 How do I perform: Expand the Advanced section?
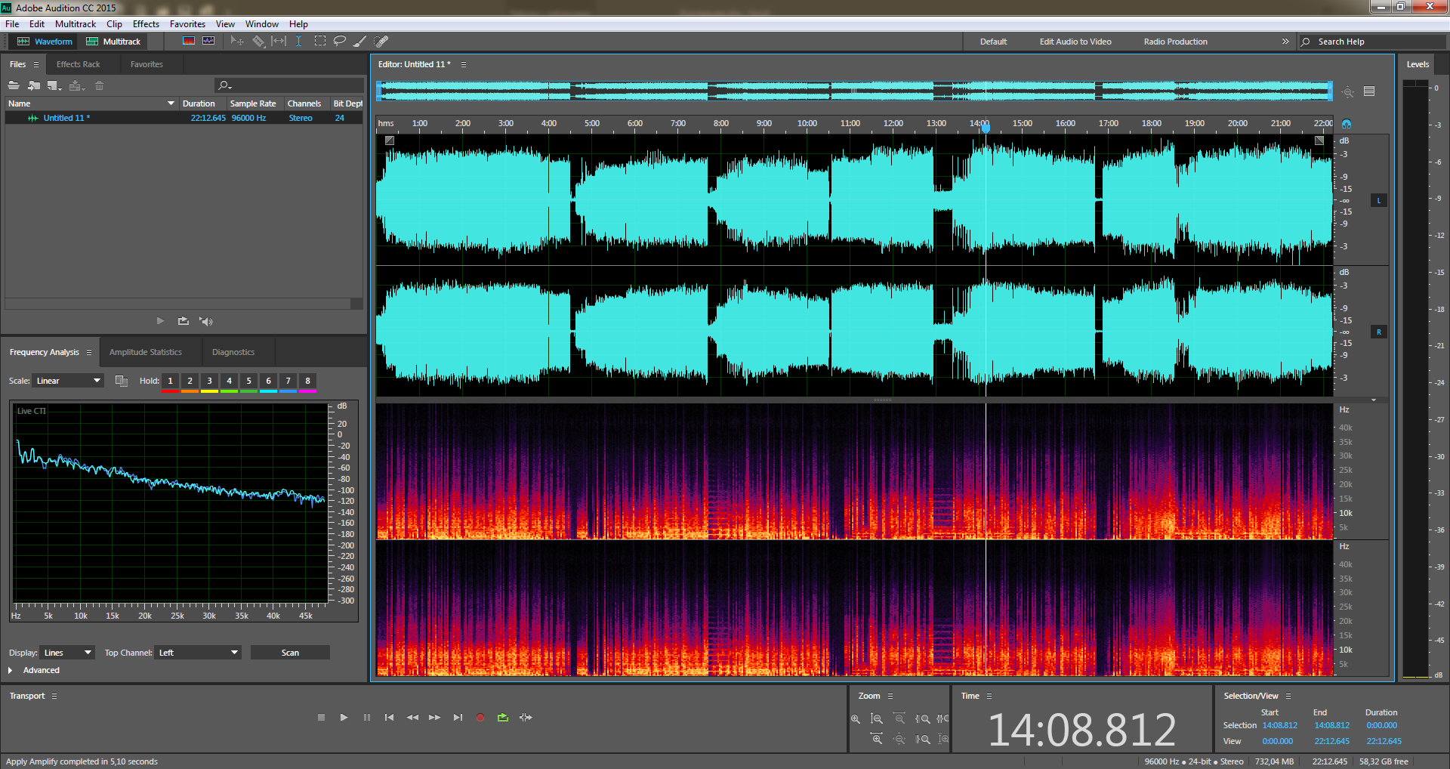click(11, 670)
